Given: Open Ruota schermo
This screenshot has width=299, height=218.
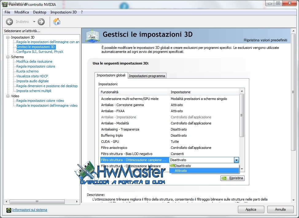Looking at the screenshot, I should point(27,71).
